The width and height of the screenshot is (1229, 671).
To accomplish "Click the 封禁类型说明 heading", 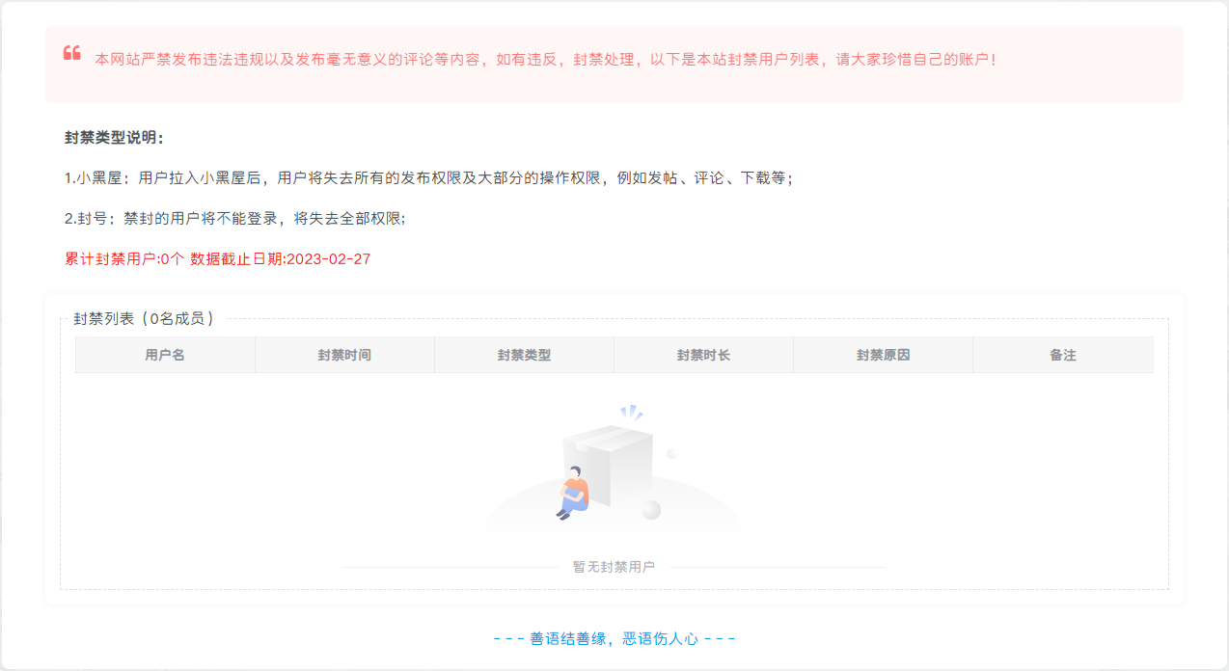I will (x=114, y=138).
